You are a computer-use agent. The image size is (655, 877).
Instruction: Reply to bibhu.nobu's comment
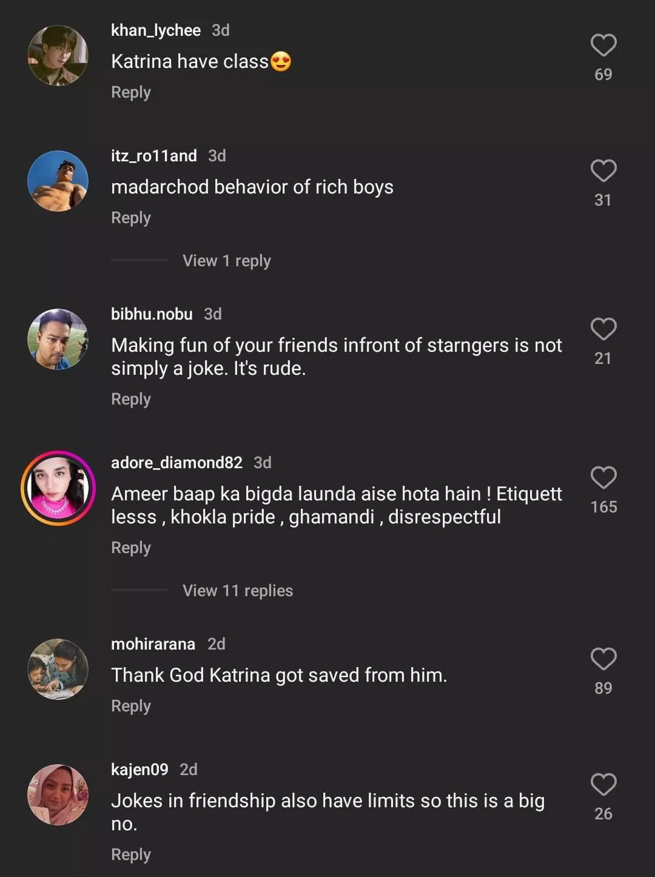[131, 399]
